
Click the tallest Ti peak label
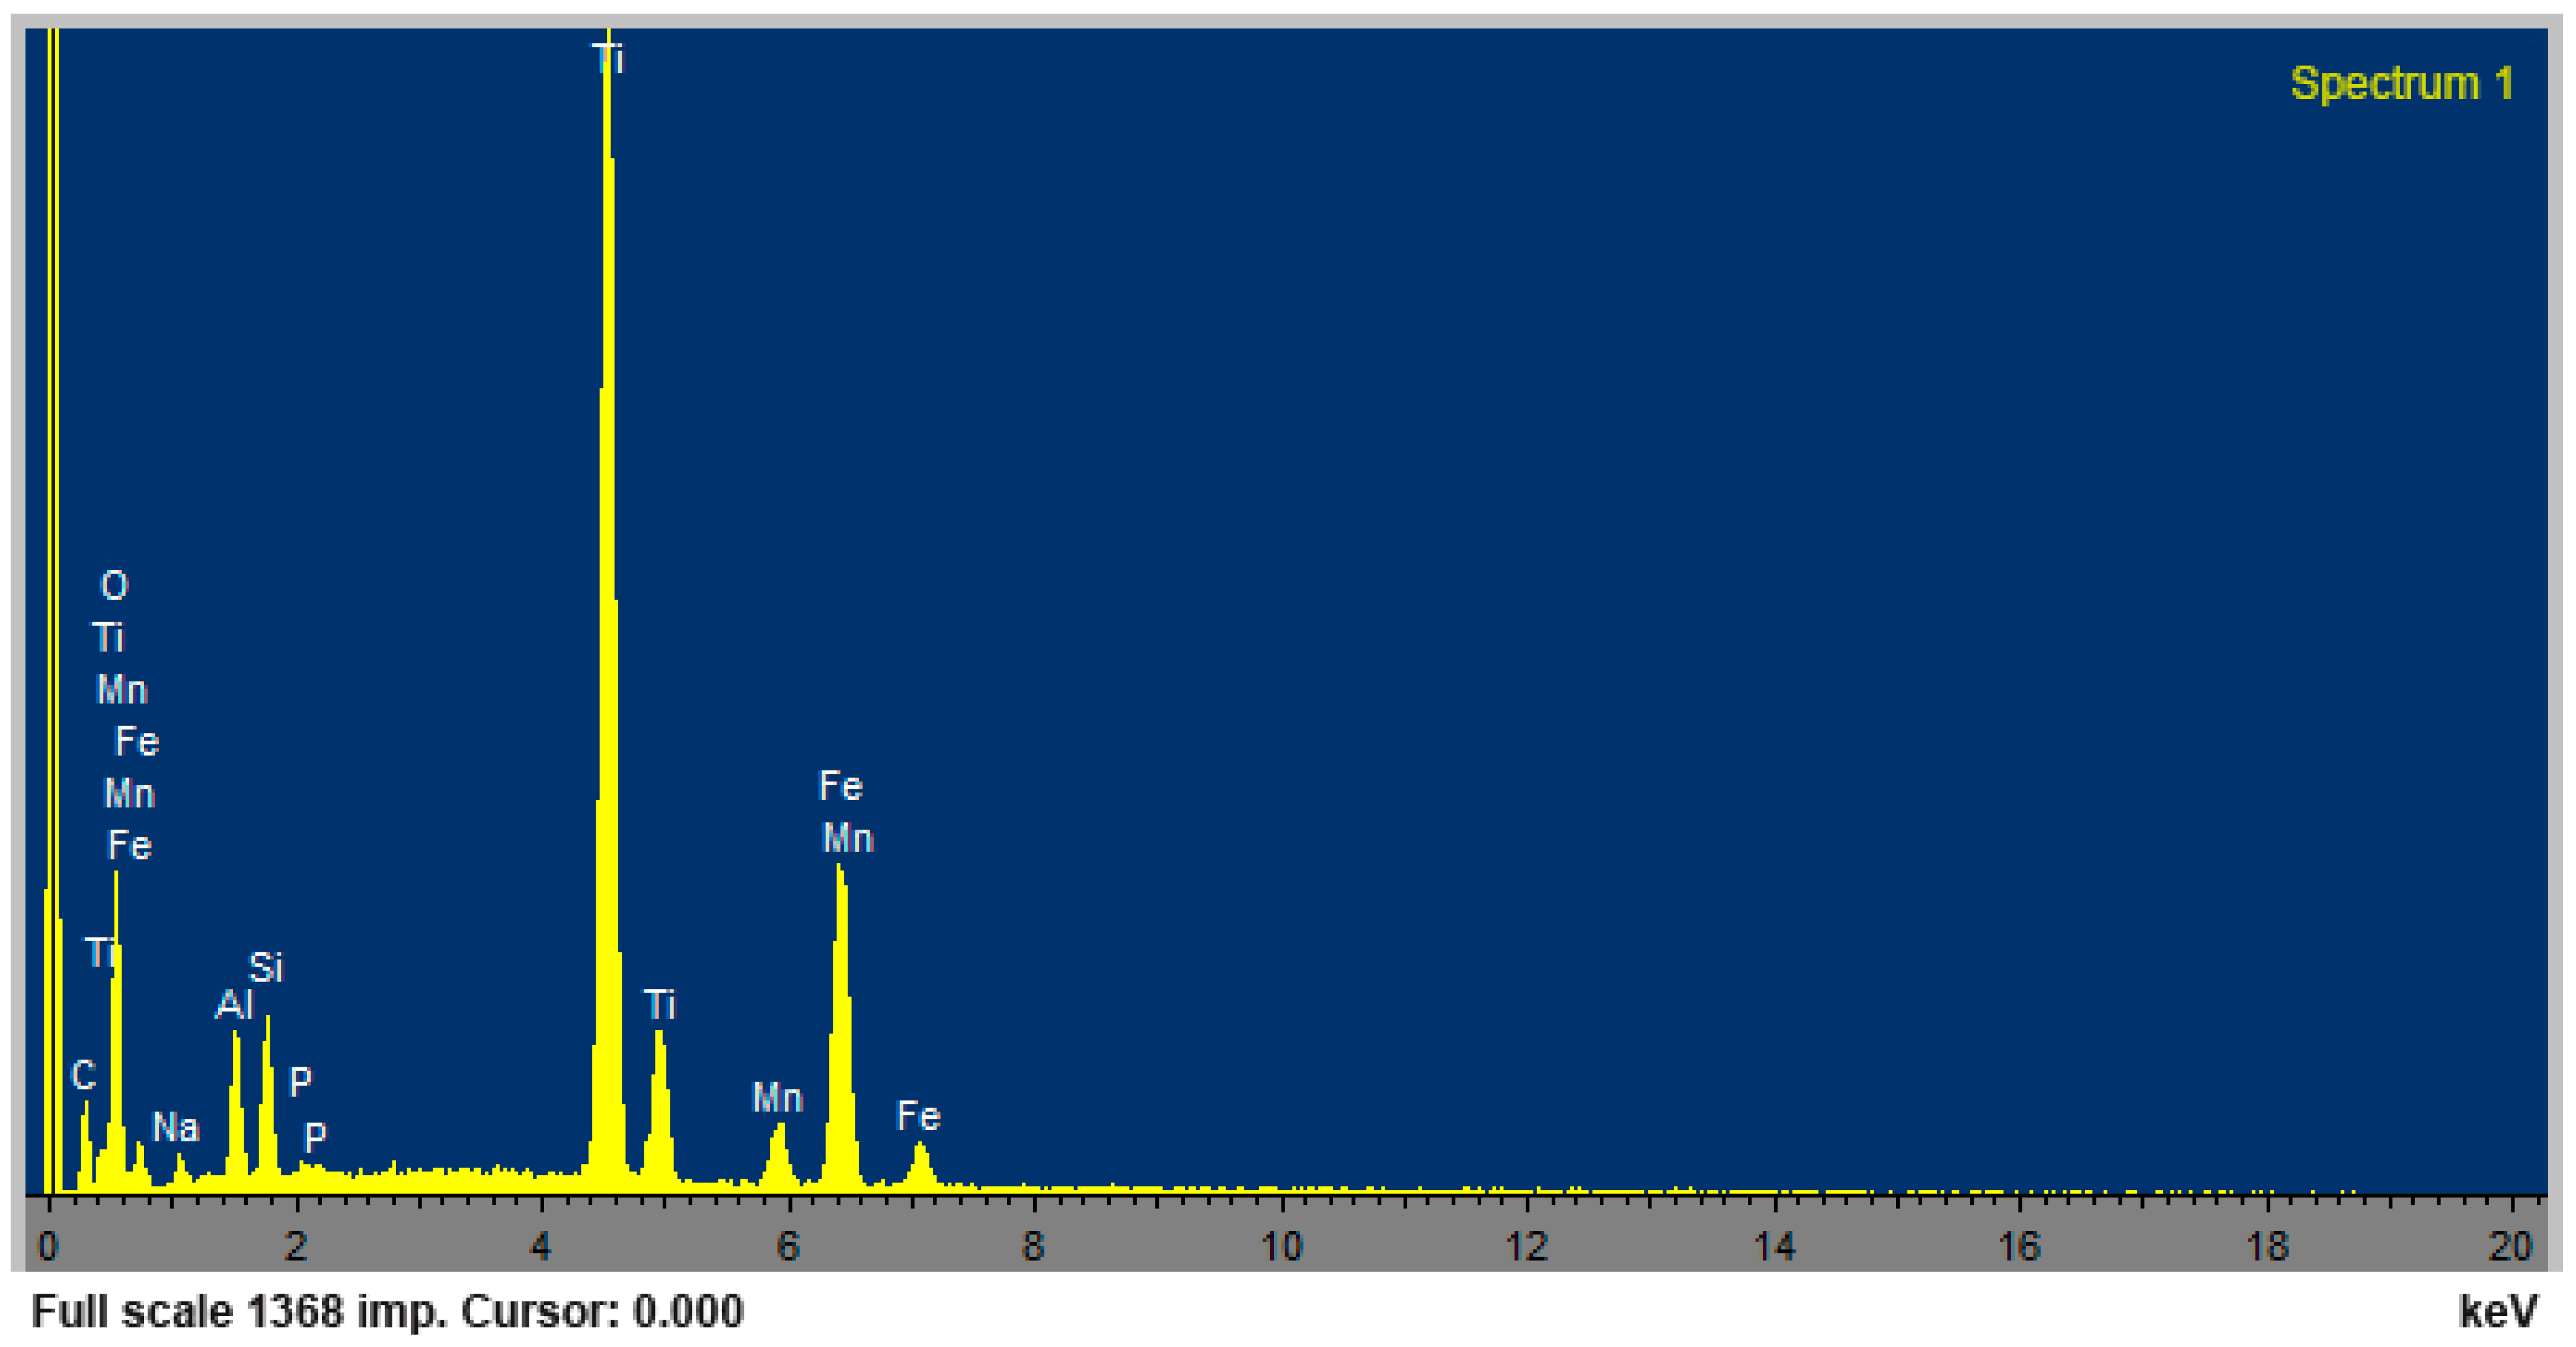point(608,59)
